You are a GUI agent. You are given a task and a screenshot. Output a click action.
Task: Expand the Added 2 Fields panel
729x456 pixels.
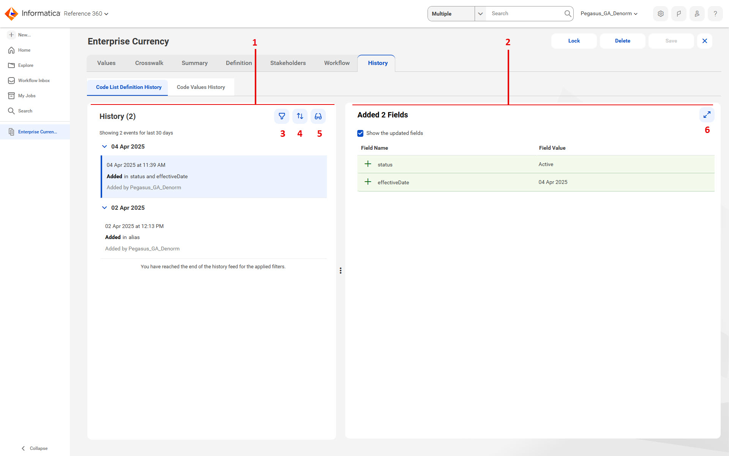pos(707,115)
